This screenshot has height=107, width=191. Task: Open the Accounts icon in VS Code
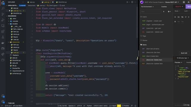3,96
